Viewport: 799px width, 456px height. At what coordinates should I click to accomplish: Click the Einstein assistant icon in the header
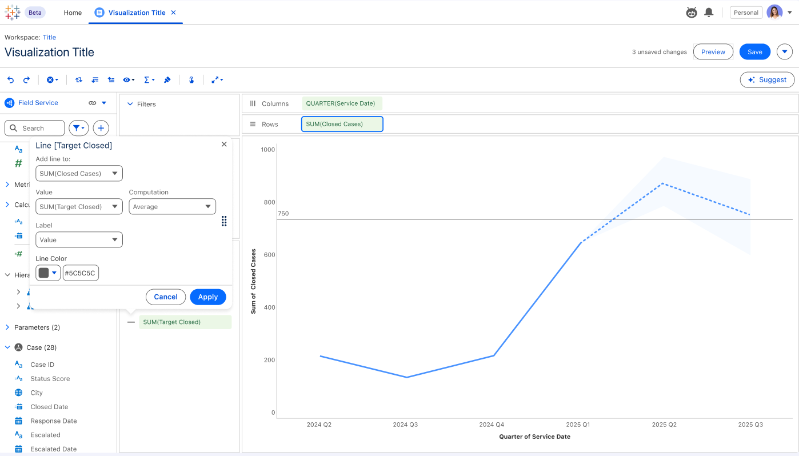[692, 13]
